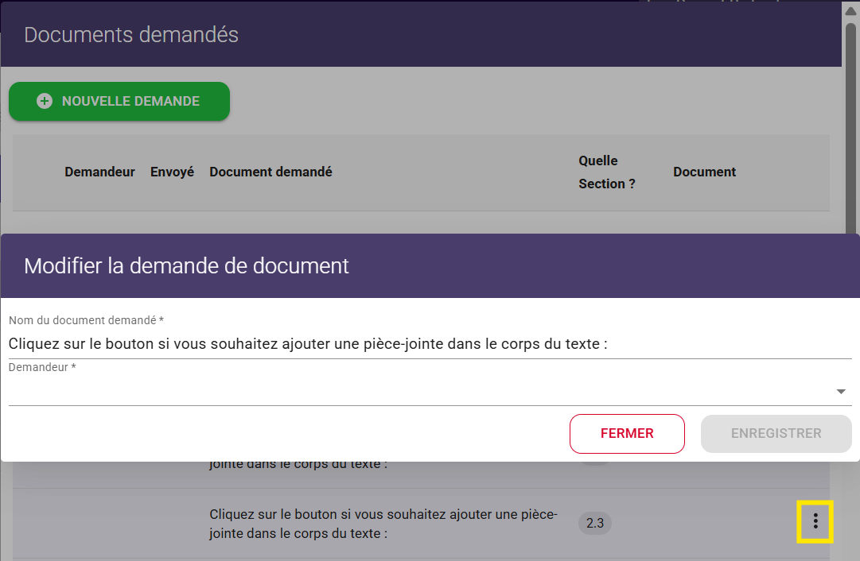
Task: Click the Document column header
Action: coord(704,172)
